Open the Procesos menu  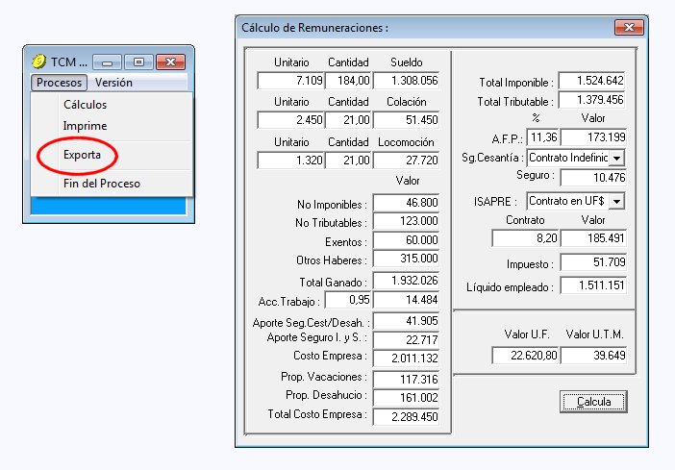[x=59, y=83]
